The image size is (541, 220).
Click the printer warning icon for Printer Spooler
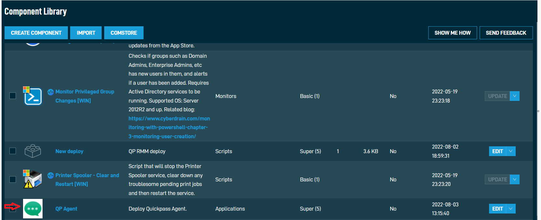pos(33,179)
